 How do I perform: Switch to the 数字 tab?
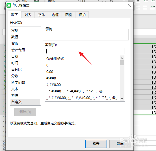14,15
